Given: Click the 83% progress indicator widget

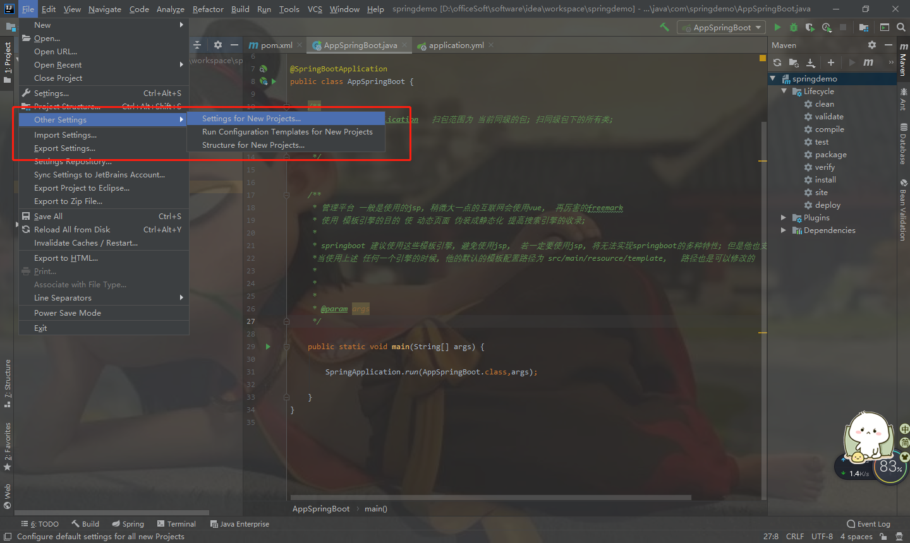Looking at the screenshot, I should click(x=890, y=467).
